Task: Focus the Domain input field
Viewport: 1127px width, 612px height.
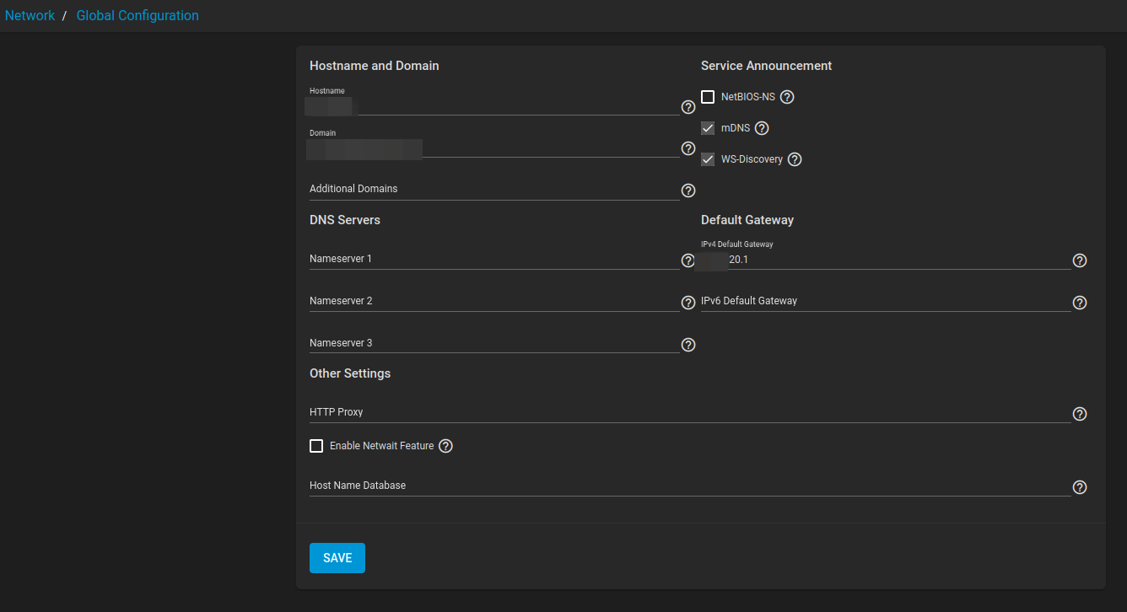Action: click(494, 148)
